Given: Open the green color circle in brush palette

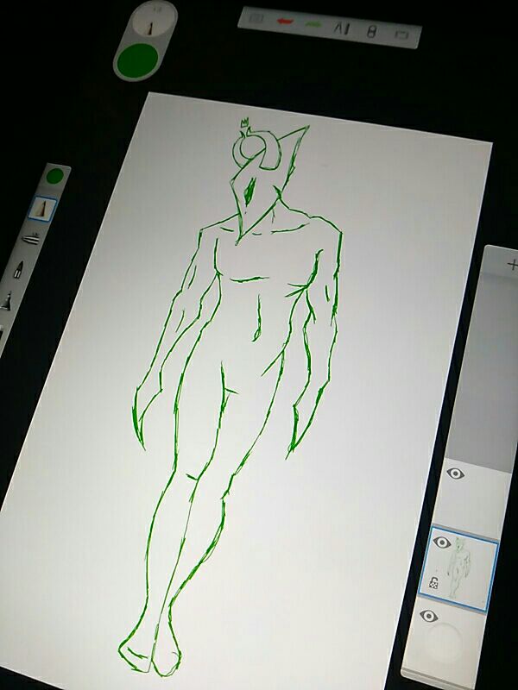Looking at the screenshot, I should point(55,176).
